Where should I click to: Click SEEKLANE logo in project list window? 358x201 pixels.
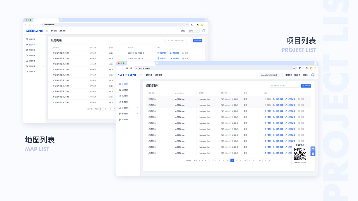point(128,75)
